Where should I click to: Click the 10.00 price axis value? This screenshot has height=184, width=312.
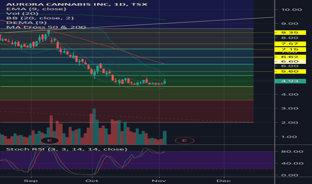[291, 10]
